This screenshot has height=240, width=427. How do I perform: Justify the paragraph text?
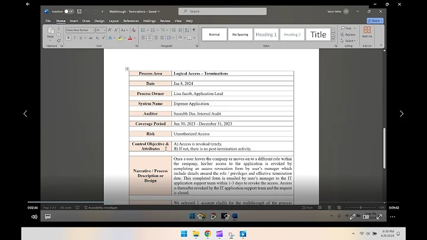pyautogui.click(x=162, y=37)
